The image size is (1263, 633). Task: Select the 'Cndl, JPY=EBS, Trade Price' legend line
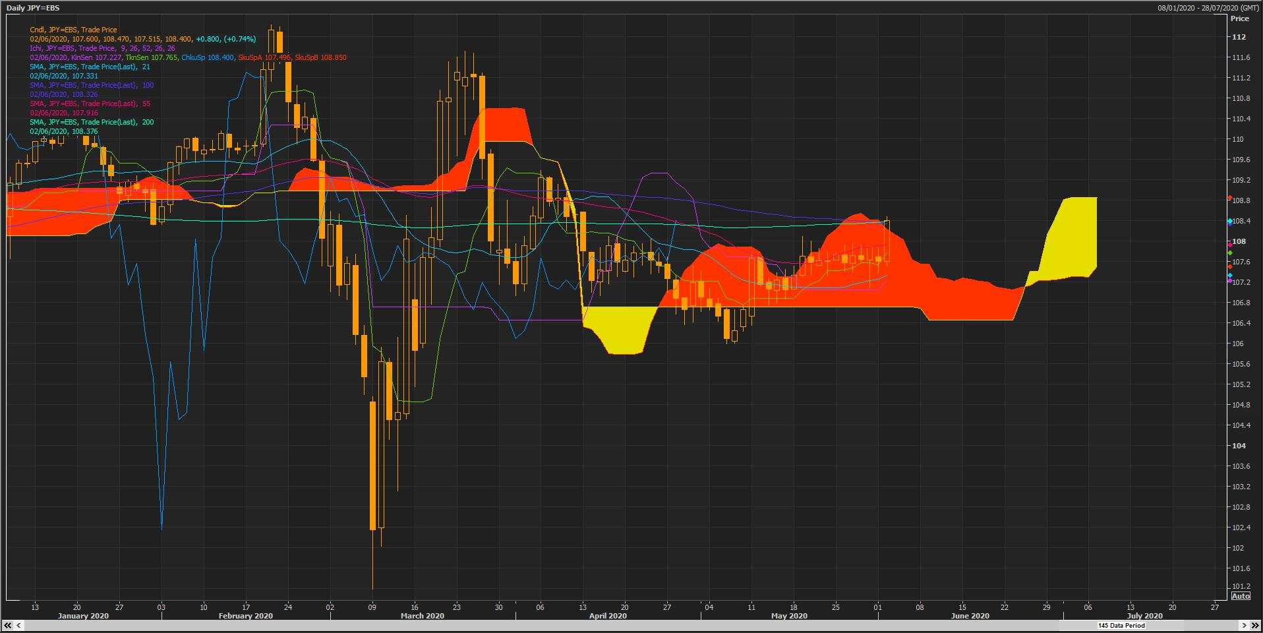pos(73,30)
